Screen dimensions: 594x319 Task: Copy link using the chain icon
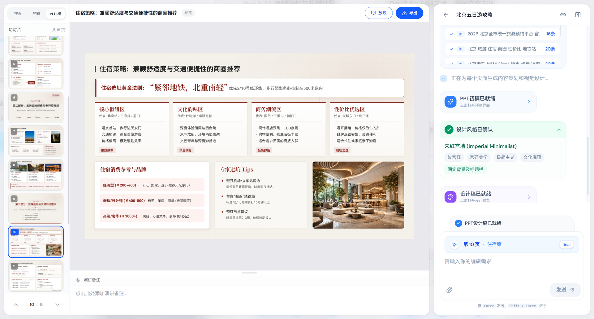(563, 15)
